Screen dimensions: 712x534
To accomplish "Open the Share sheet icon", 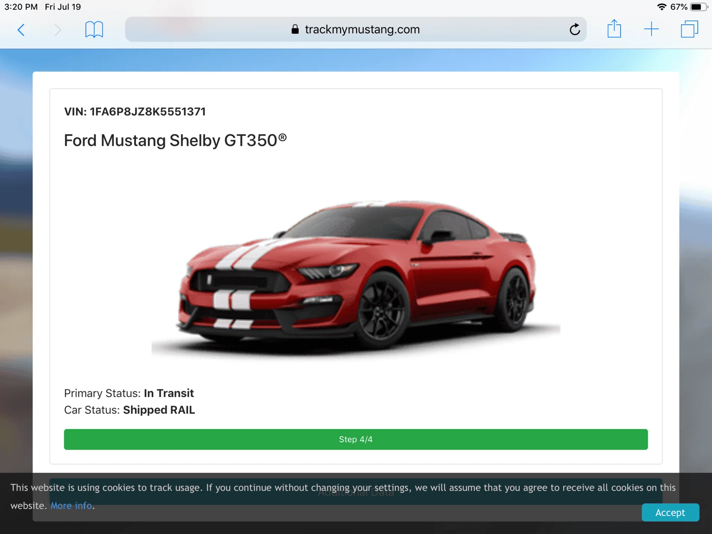I will [x=614, y=29].
